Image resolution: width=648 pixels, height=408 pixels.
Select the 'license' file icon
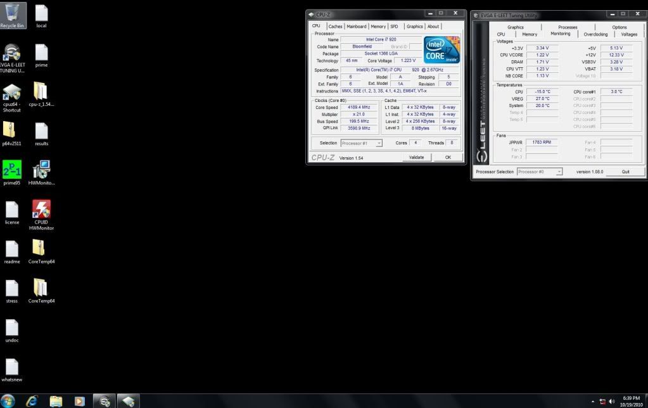click(x=12, y=212)
